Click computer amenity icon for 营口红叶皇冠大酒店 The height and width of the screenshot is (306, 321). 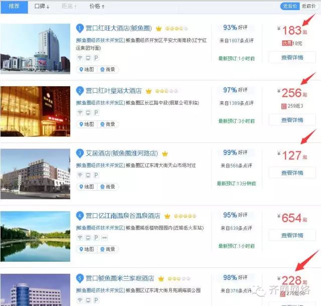[x=88, y=113]
